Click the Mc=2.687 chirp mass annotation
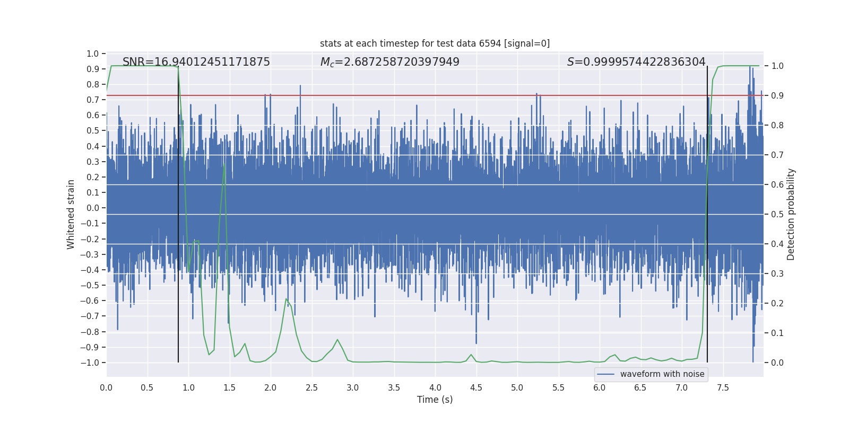849x424 pixels. coord(390,62)
